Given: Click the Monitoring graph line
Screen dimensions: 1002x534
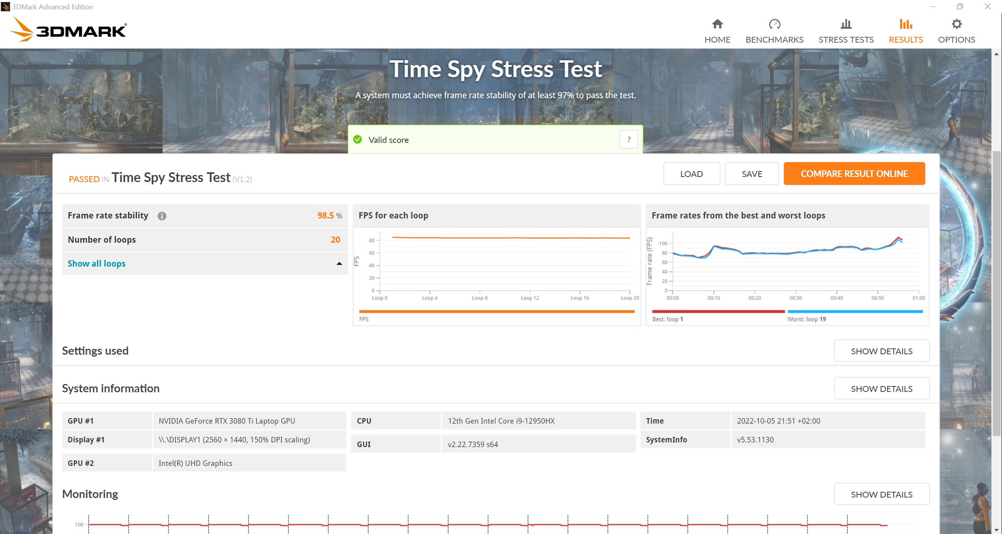Looking at the screenshot, I should pyautogui.click(x=488, y=525).
